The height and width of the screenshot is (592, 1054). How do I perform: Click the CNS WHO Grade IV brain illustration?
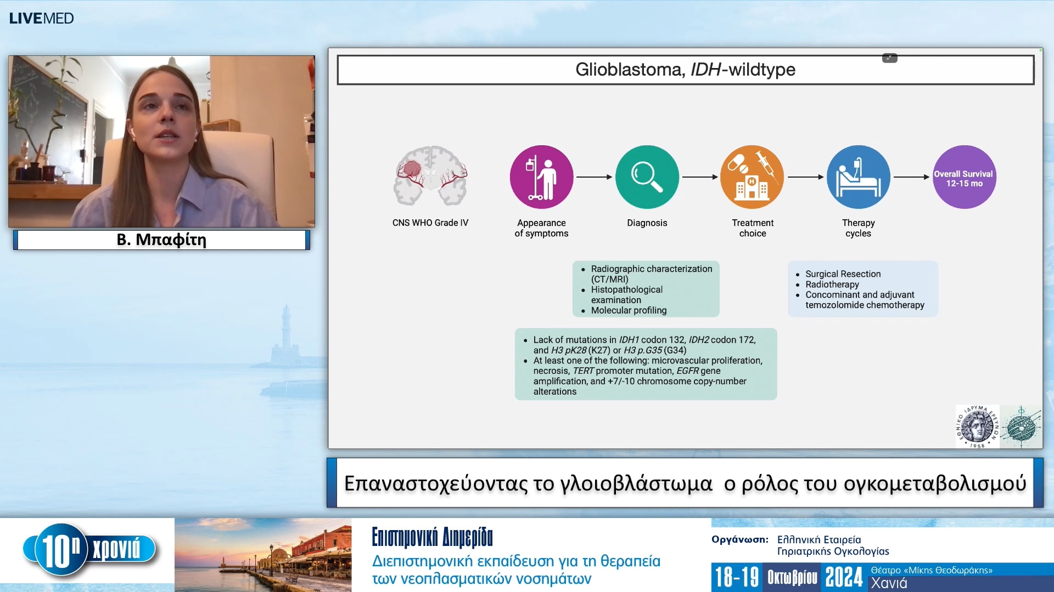(x=430, y=177)
